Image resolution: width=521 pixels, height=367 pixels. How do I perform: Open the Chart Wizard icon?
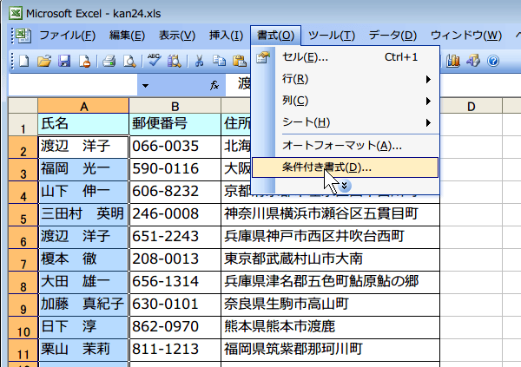[454, 61]
